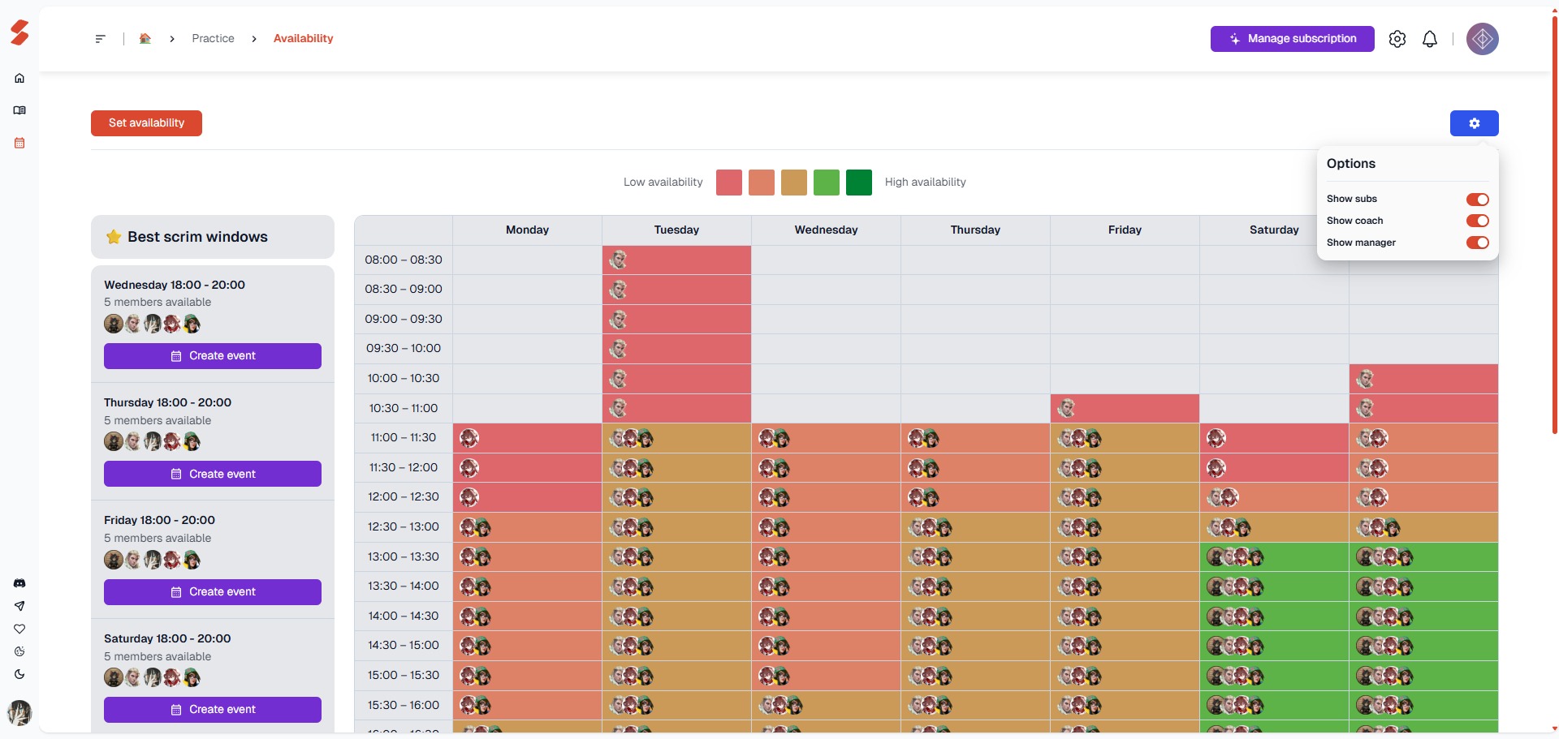Click the light green availability swatch

pos(827,183)
